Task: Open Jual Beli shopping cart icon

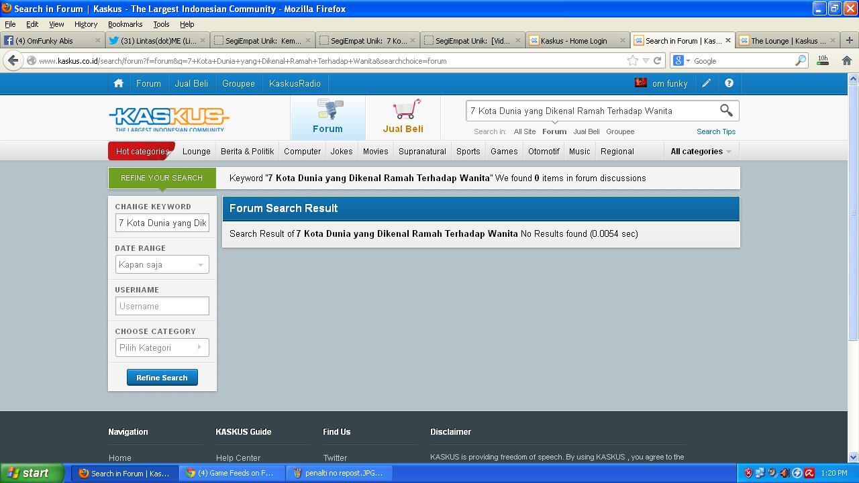Action: click(x=403, y=116)
